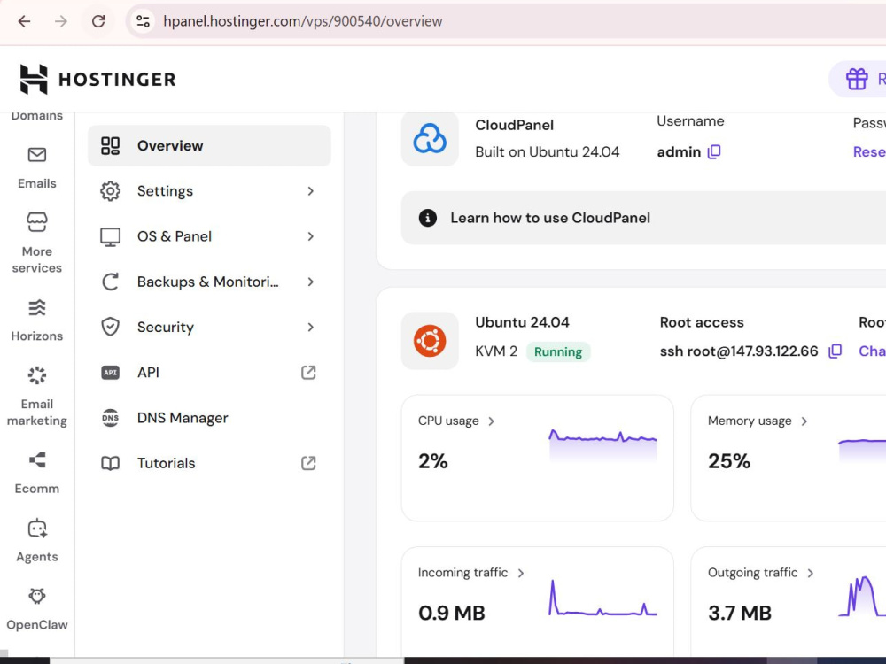Open Email marketing in sidebar

[36, 397]
